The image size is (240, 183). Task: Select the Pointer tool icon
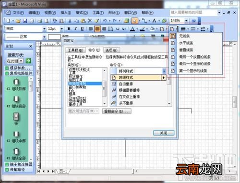coord(135,21)
